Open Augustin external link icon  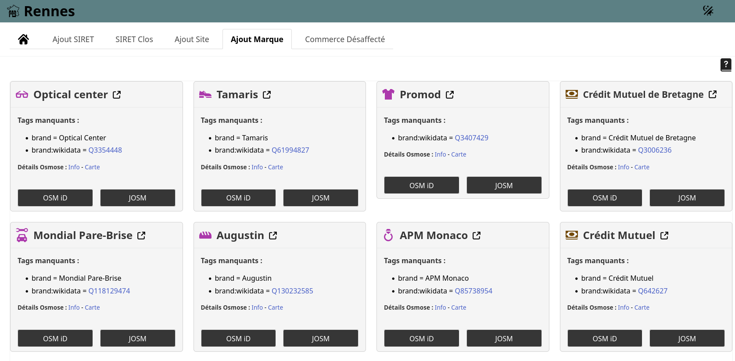(x=273, y=236)
